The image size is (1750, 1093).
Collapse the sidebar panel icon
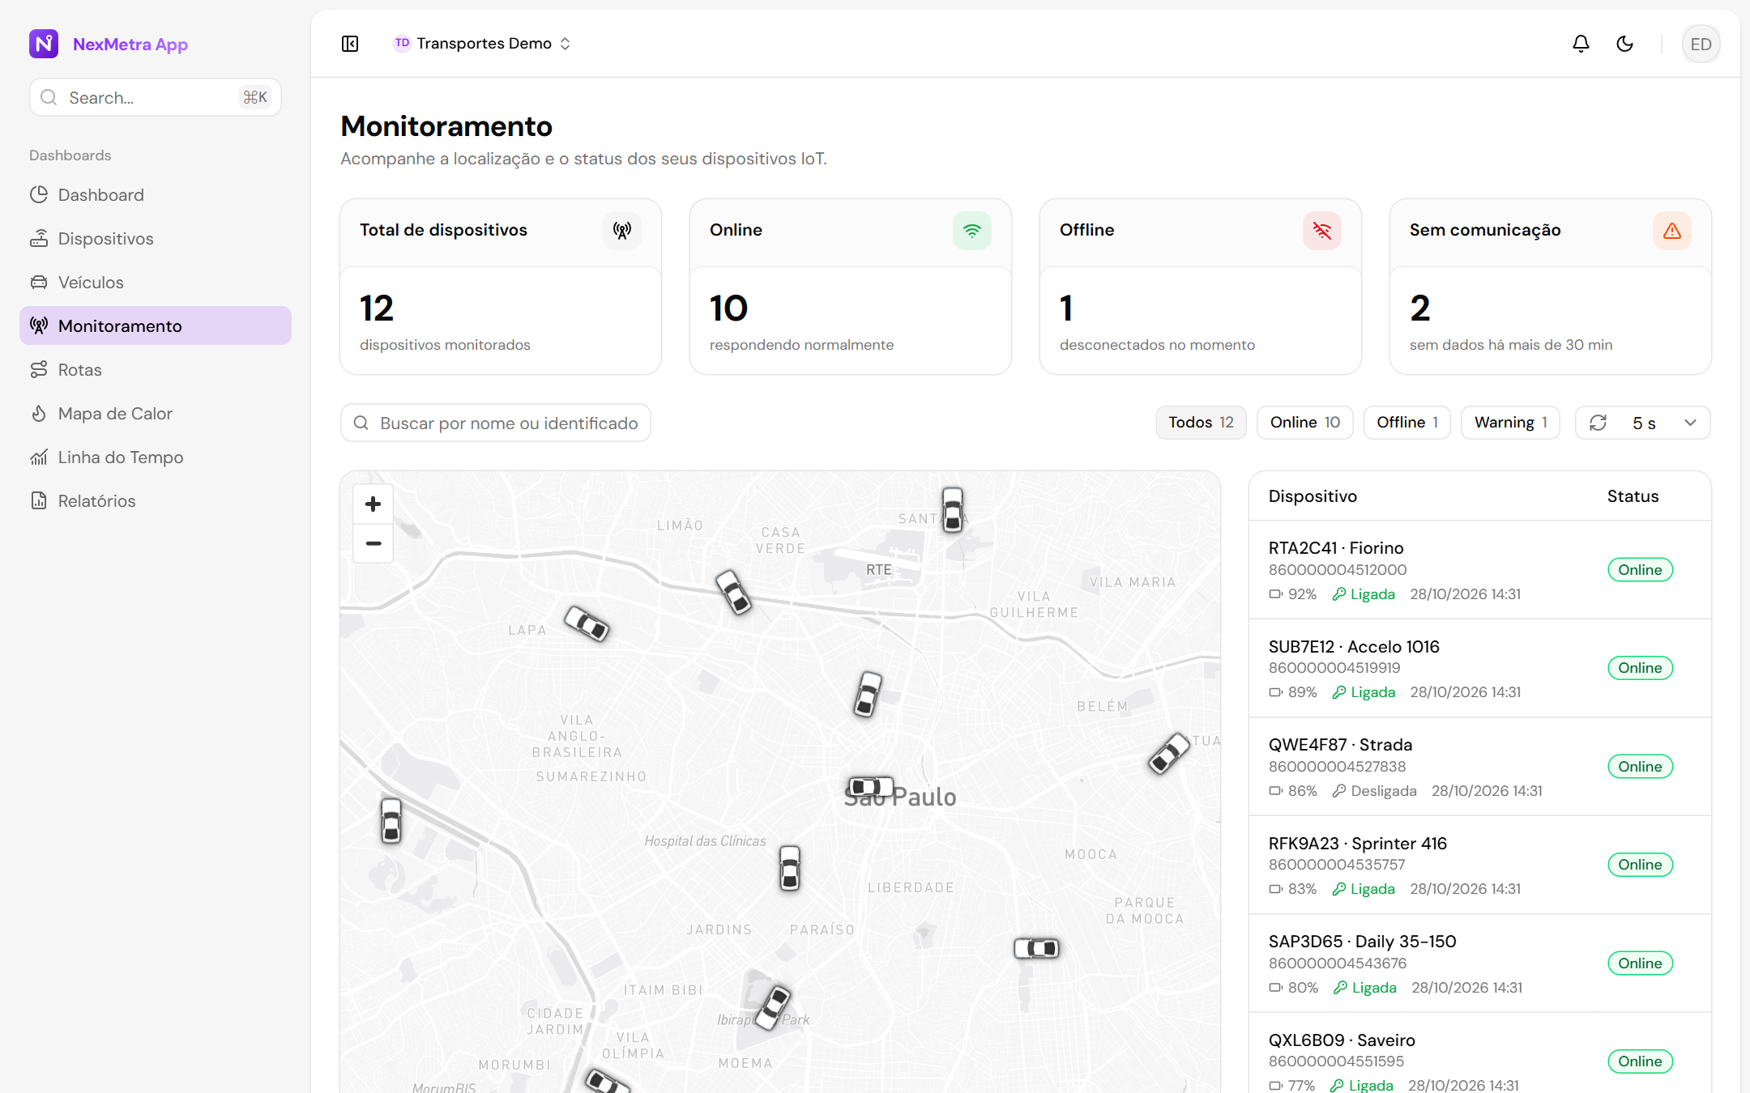click(350, 44)
